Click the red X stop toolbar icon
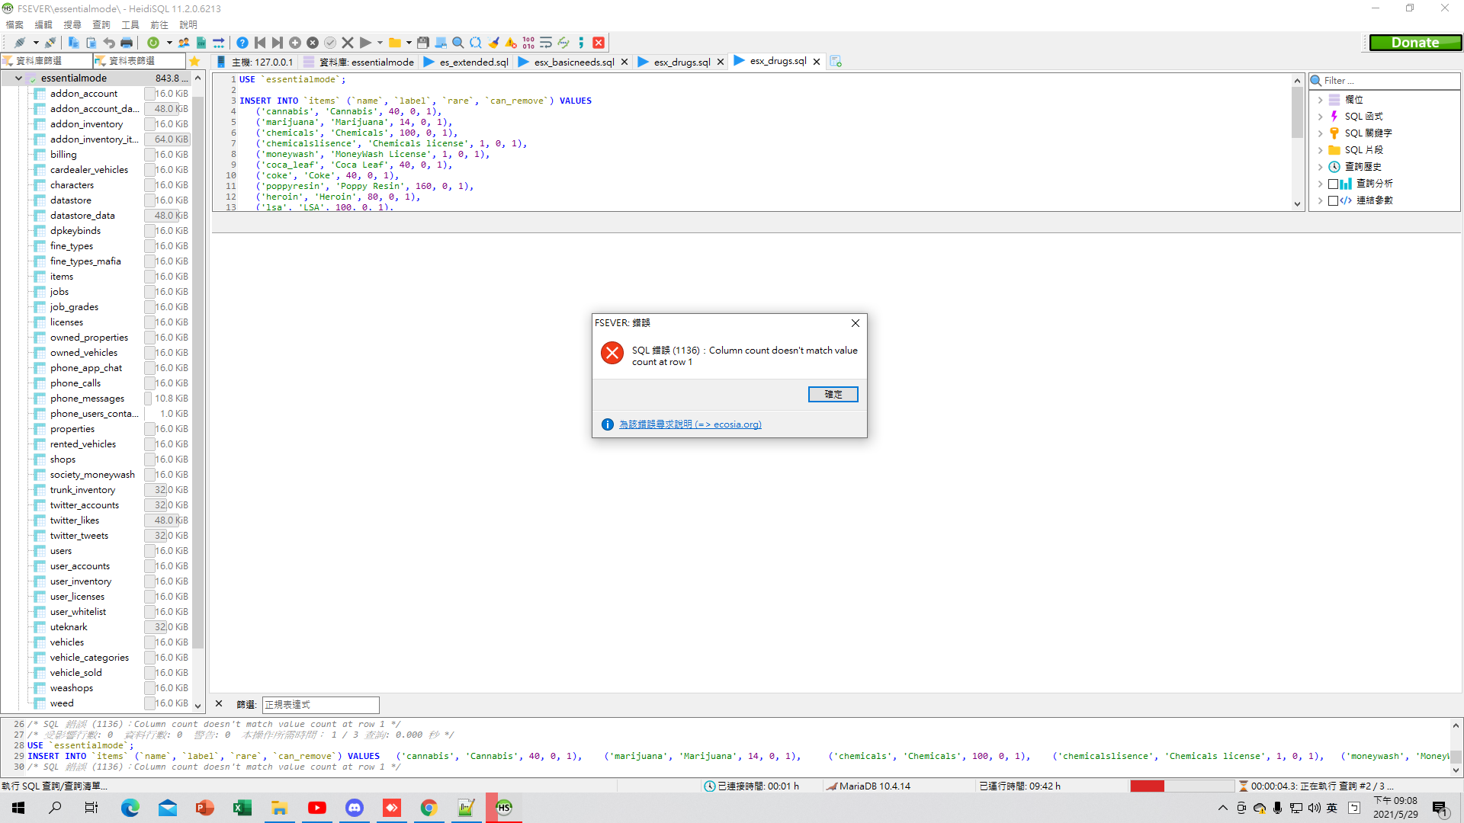1464x823 pixels. pos(599,43)
